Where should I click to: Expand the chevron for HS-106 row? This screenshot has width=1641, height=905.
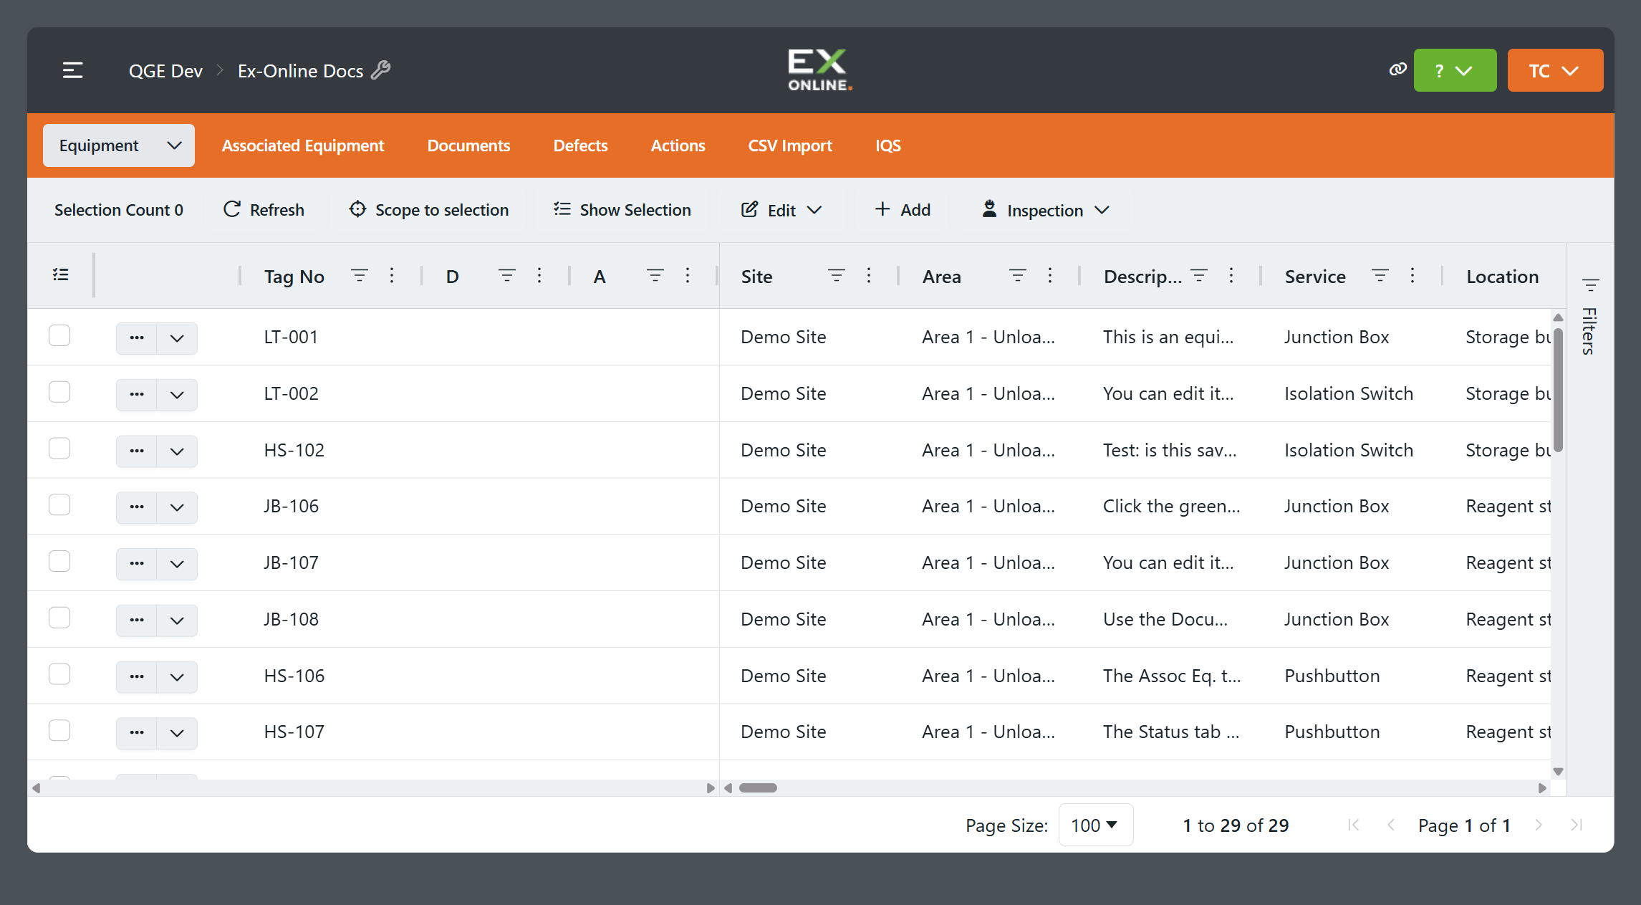tap(177, 676)
